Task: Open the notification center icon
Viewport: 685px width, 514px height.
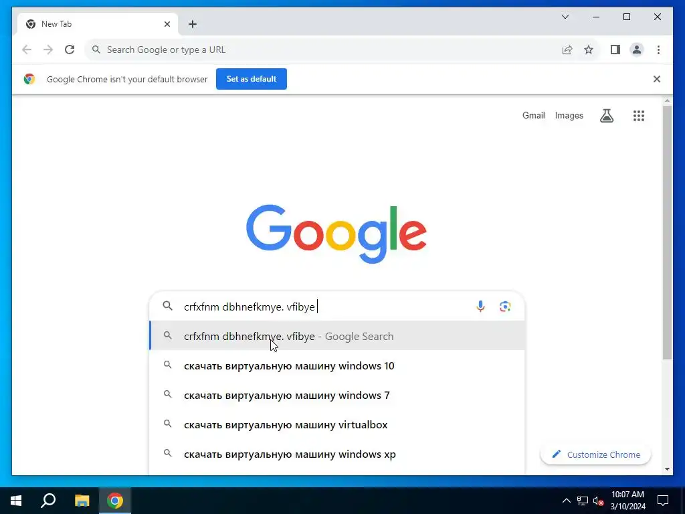Action: (x=663, y=501)
